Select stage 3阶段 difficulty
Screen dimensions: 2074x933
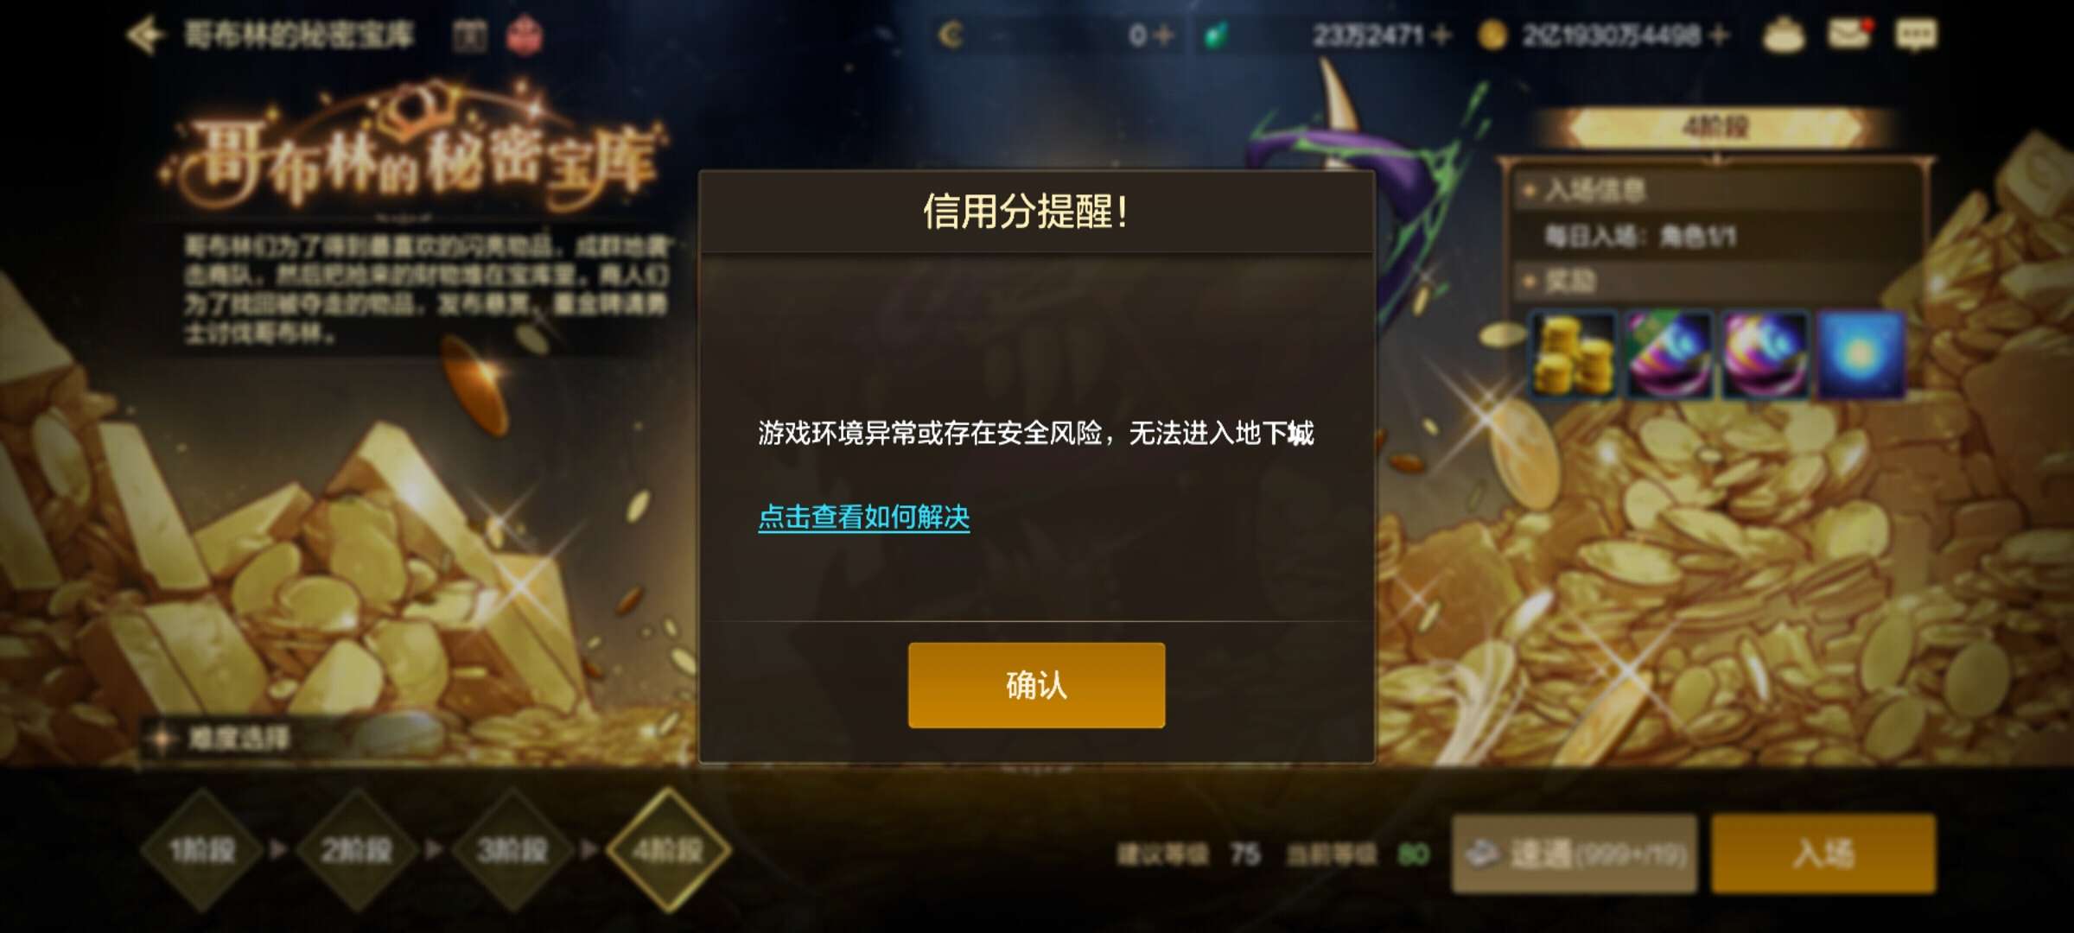[512, 850]
